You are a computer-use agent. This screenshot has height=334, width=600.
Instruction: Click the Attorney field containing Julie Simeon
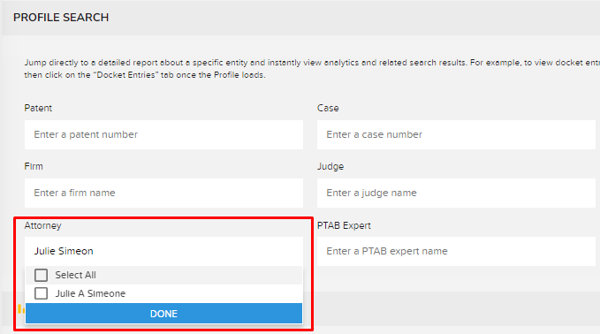click(x=163, y=251)
